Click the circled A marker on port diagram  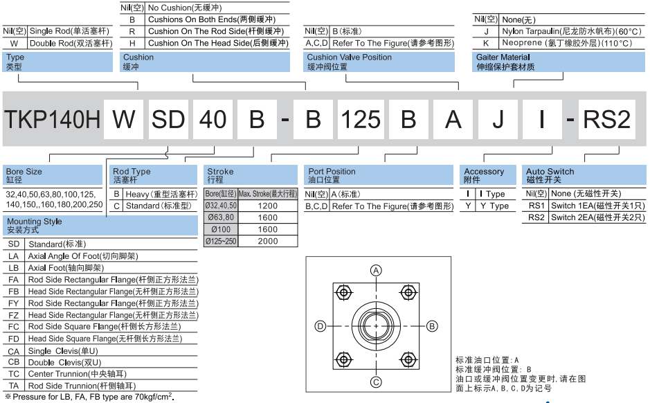click(x=376, y=269)
